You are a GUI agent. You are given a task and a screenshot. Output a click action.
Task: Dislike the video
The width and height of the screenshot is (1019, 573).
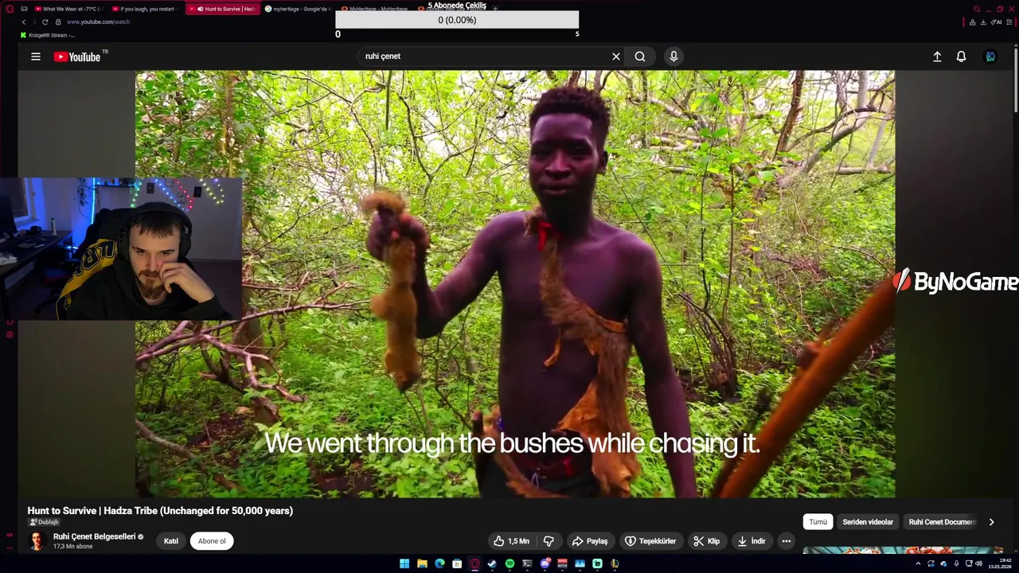coord(549,541)
